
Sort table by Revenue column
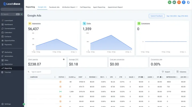click(x=93, y=77)
